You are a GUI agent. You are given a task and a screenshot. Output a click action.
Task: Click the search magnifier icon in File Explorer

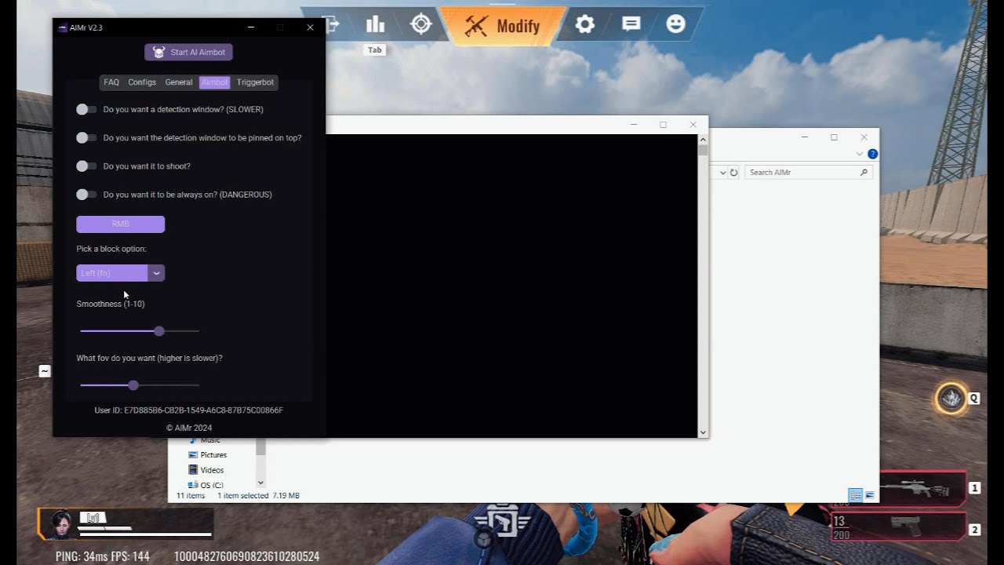864,172
